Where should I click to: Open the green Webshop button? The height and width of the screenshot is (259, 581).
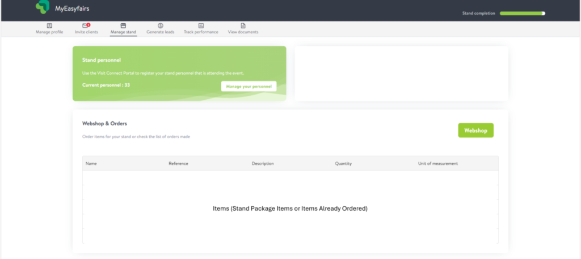(475, 130)
